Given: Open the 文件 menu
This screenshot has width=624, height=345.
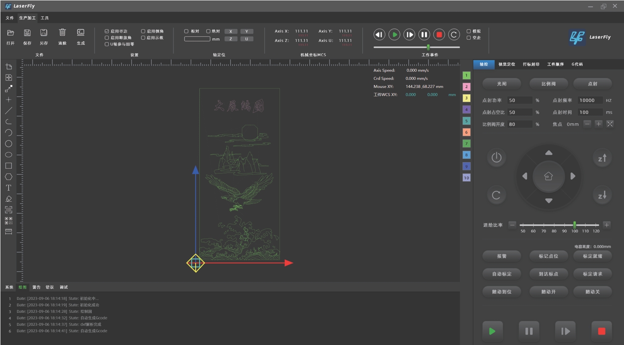Looking at the screenshot, I should [10, 18].
